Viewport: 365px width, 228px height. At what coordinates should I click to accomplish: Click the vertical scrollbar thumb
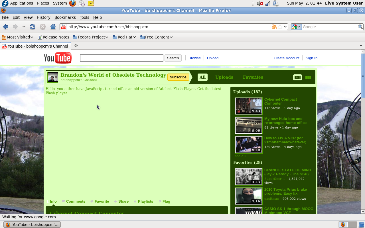[363, 76]
